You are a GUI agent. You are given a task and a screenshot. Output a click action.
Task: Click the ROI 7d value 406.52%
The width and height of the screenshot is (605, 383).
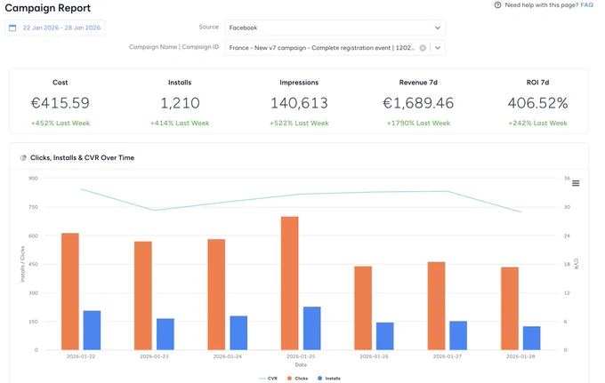pyautogui.click(x=538, y=103)
